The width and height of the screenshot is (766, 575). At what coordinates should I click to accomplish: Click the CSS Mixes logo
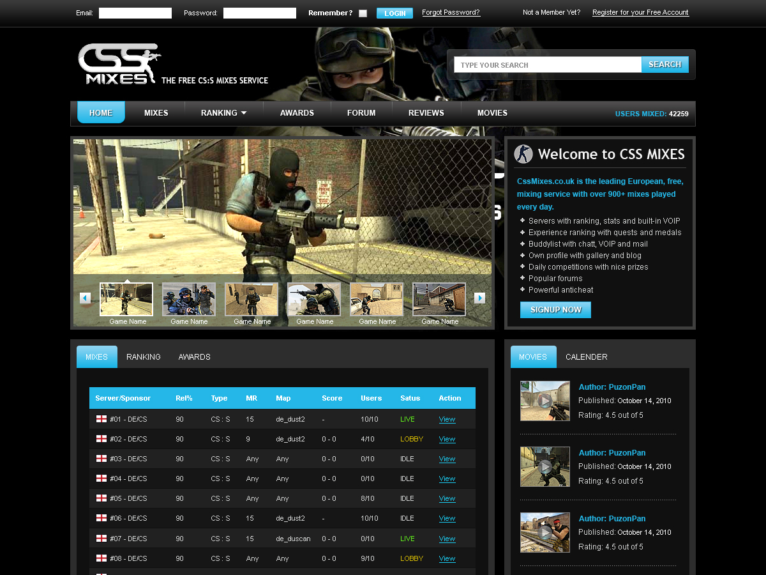coord(119,64)
